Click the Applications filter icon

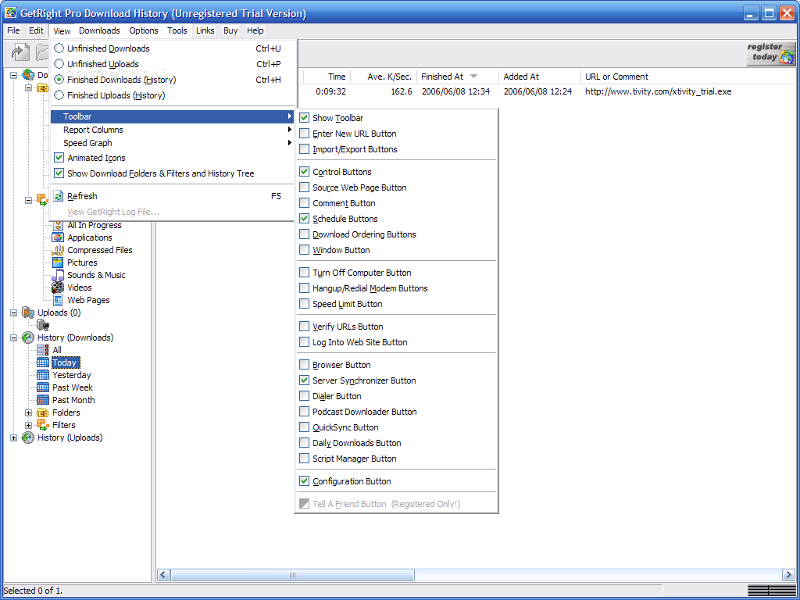click(x=58, y=237)
